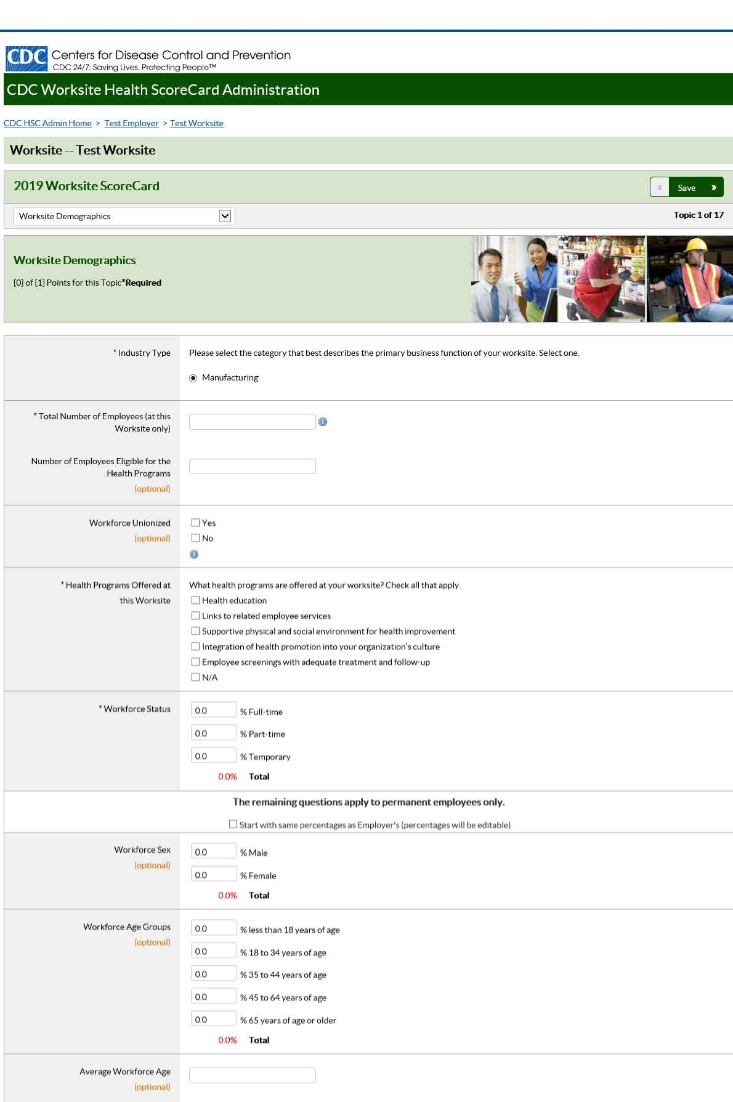Go to next topic using right arrow
The height and width of the screenshot is (1102, 733).
click(713, 187)
